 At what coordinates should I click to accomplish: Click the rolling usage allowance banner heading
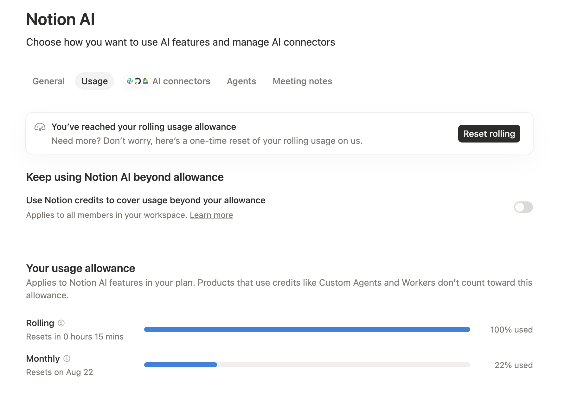pos(144,127)
